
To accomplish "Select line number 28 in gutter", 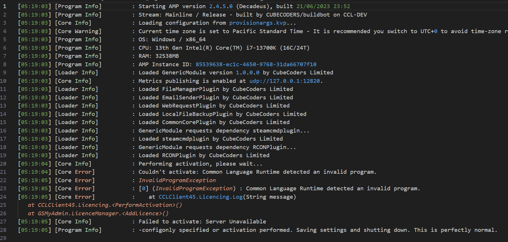I will [x=3, y=230].
